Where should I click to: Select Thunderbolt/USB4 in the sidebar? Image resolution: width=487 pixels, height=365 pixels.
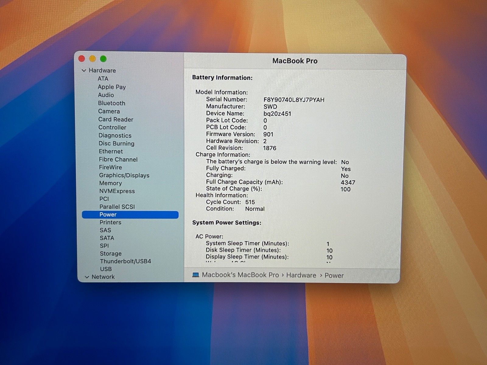(125, 261)
